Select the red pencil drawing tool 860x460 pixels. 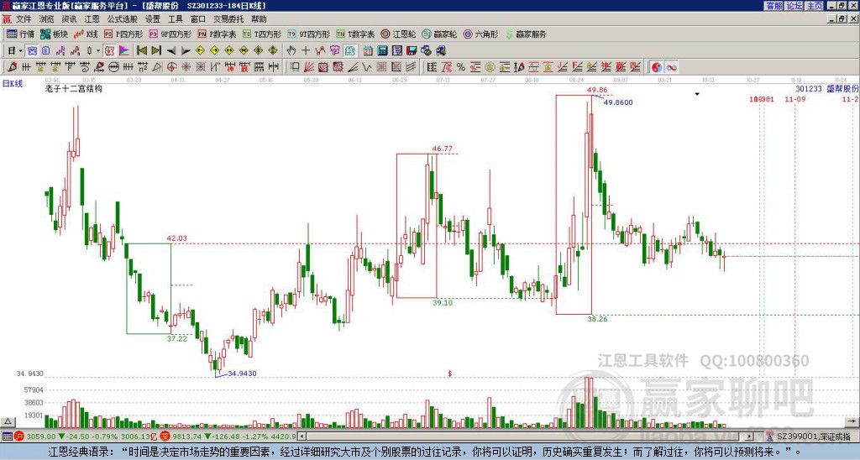click(x=12, y=67)
